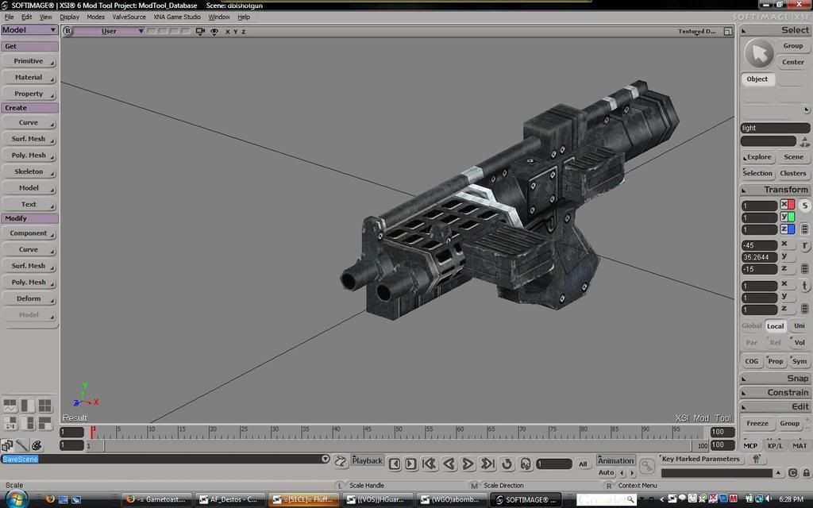The width and height of the screenshot is (813, 508).
Task: Expand the Snap panel section
Action: click(x=775, y=379)
